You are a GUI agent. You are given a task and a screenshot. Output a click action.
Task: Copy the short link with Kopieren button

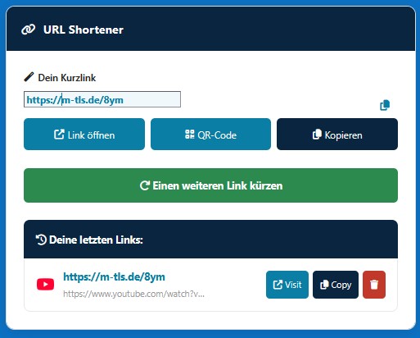(337, 135)
